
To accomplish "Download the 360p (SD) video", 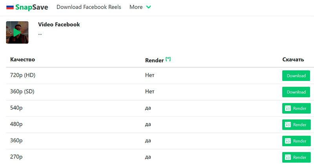I will pyautogui.click(x=296, y=92).
